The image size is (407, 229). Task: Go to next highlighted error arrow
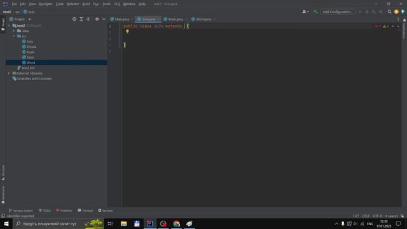[398, 26]
